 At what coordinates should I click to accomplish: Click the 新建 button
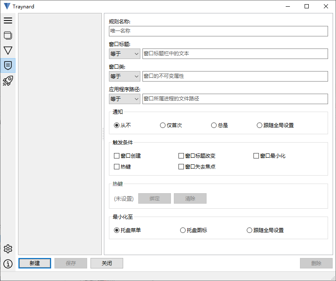[x=35, y=263]
